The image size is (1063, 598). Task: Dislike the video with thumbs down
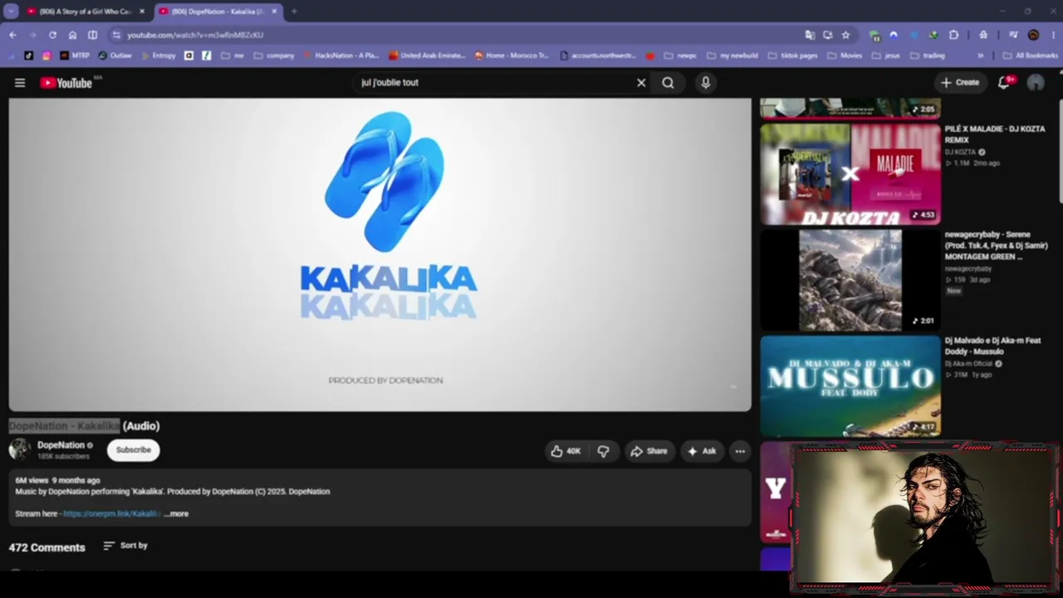(x=604, y=451)
